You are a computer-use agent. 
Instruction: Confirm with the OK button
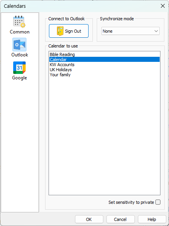tap(89, 219)
